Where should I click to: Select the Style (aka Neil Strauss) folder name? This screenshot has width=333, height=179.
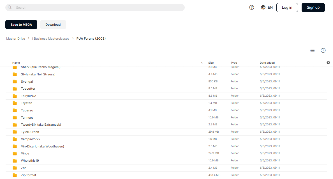click(x=38, y=74)
